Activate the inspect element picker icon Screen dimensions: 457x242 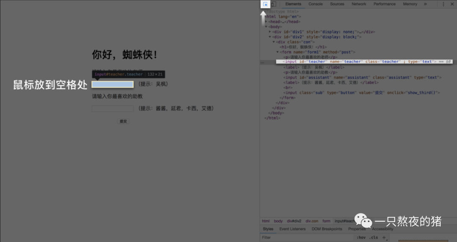coord(265,4)
